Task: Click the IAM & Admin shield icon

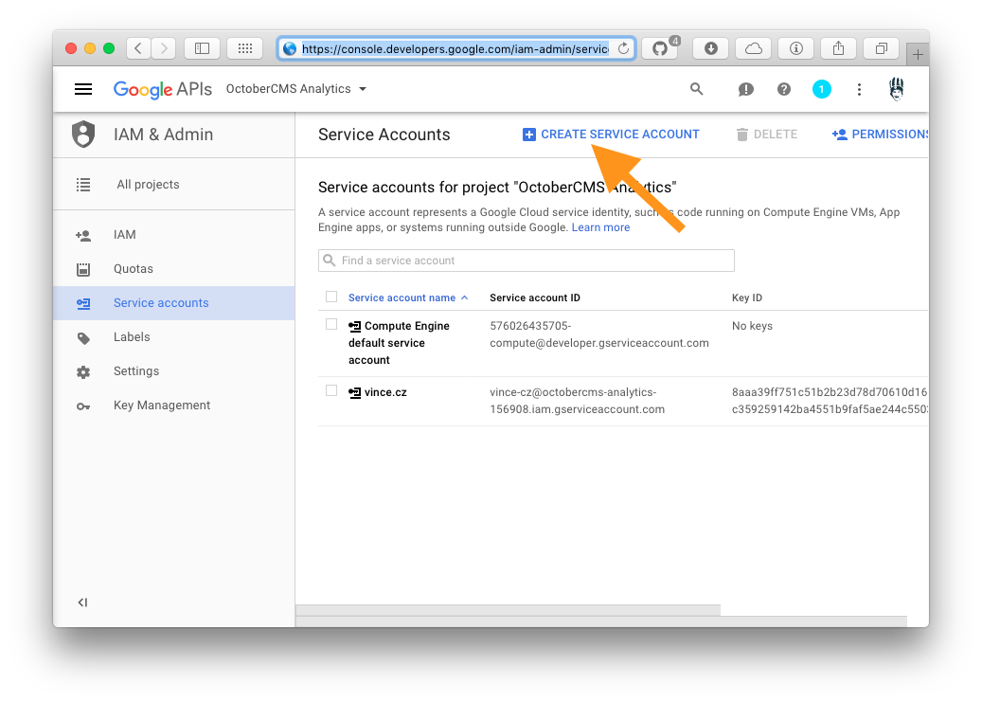Action: 83,135
